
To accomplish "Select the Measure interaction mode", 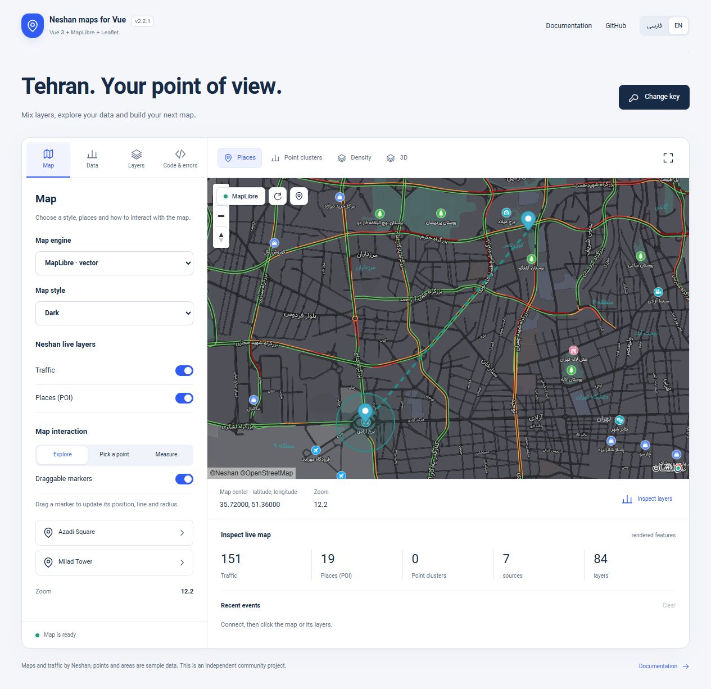I will point(166,455).
